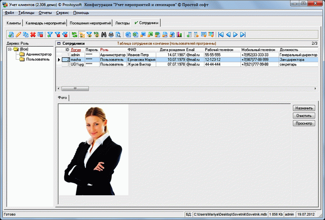
Task: Click the import from Word icon with arrow
Action: point(143,35)
